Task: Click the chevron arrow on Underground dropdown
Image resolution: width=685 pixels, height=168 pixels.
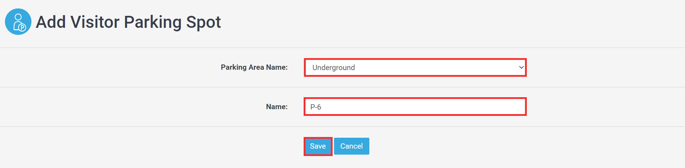Action: point(521,67)
